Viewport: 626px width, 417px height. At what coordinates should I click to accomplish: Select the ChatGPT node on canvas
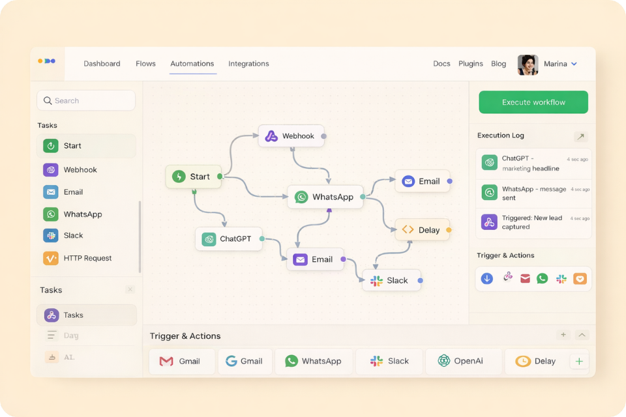click(228, 239)
